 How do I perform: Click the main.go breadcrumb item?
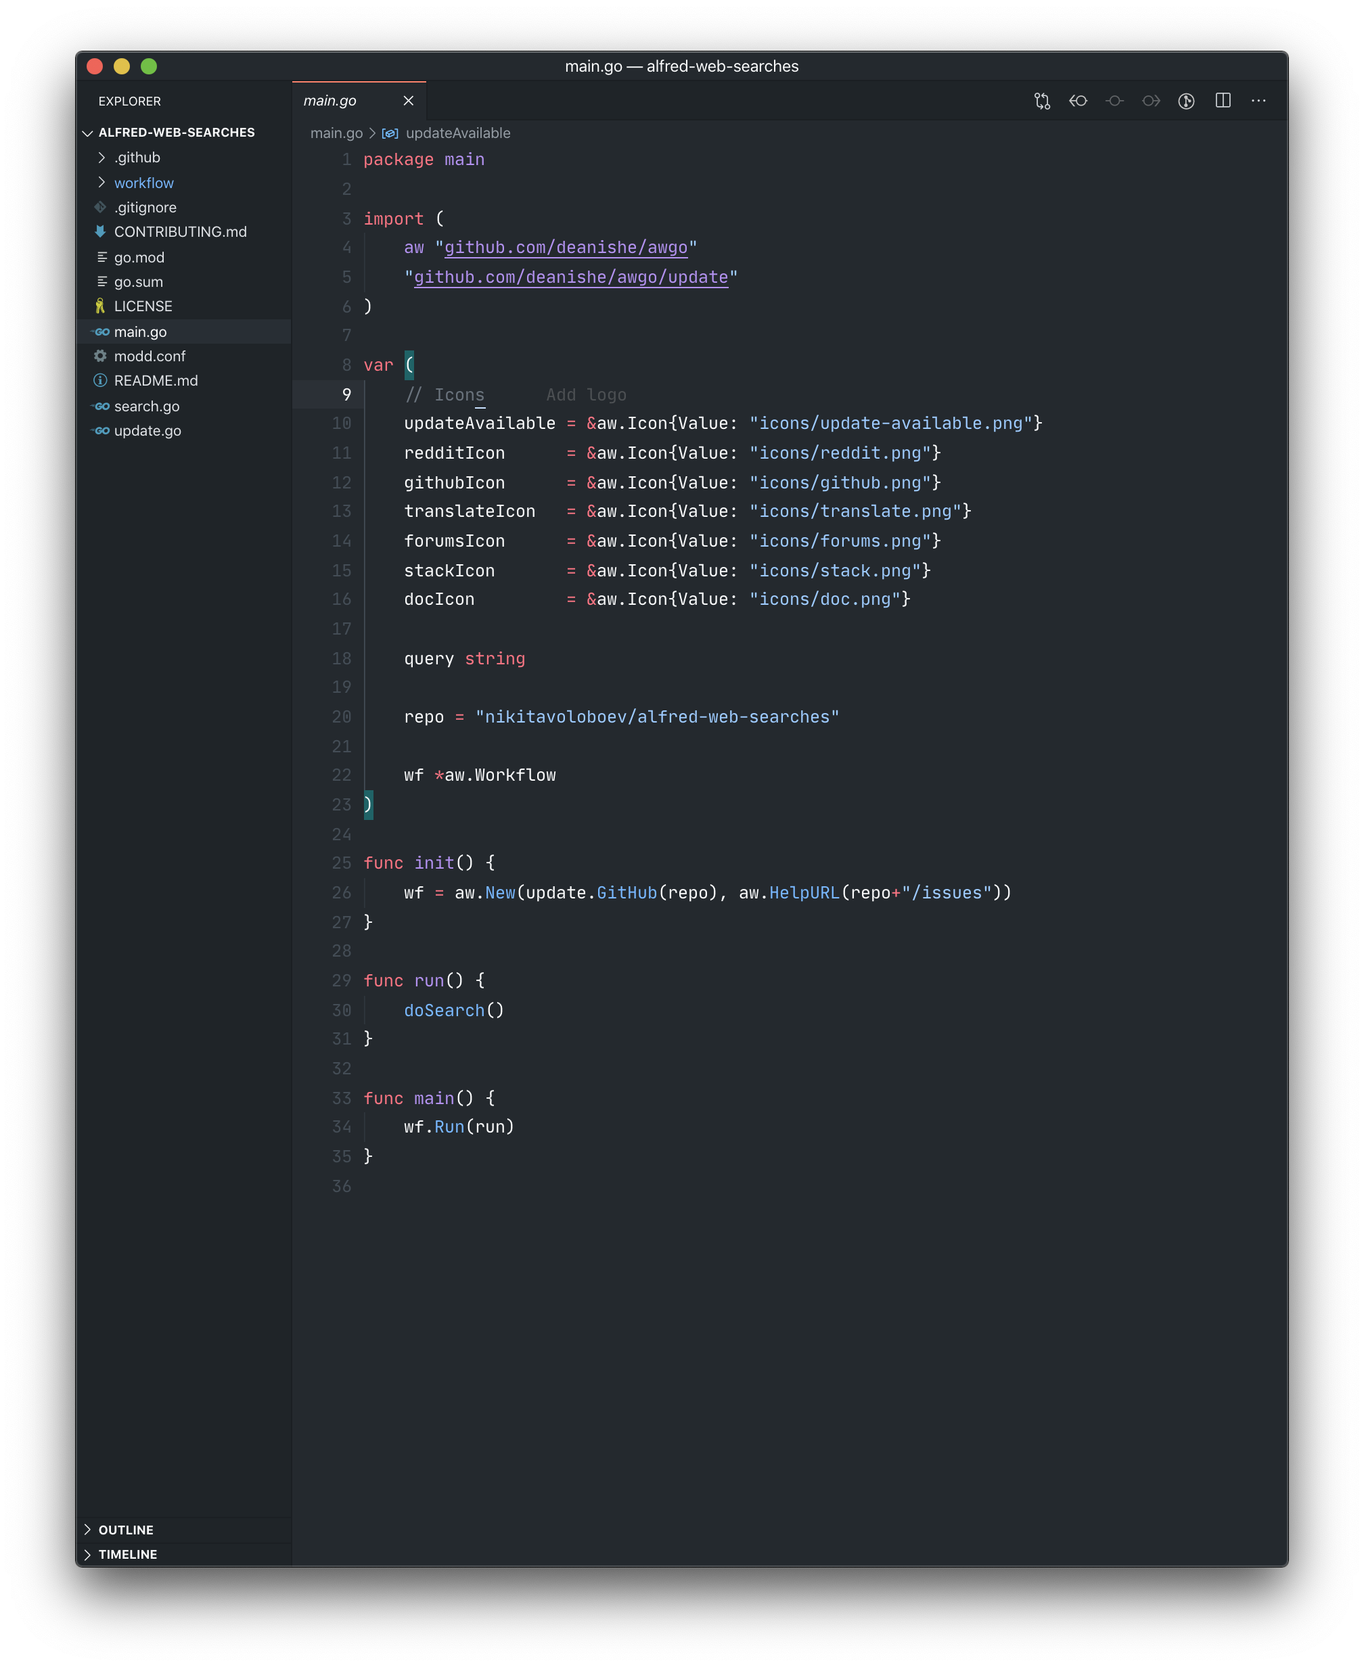tap(336, 133)
